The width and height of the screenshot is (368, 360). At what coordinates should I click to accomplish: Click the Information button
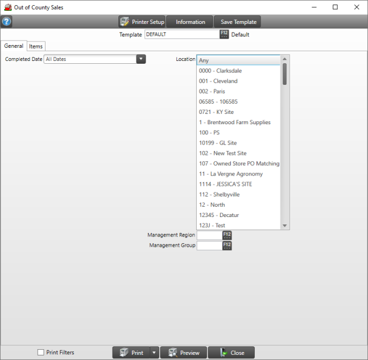pos(190,22)
